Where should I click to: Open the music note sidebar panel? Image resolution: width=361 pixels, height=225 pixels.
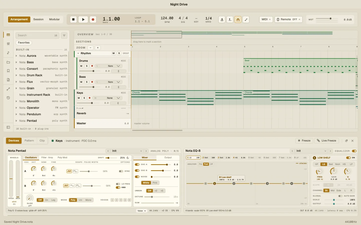(8, 53)
